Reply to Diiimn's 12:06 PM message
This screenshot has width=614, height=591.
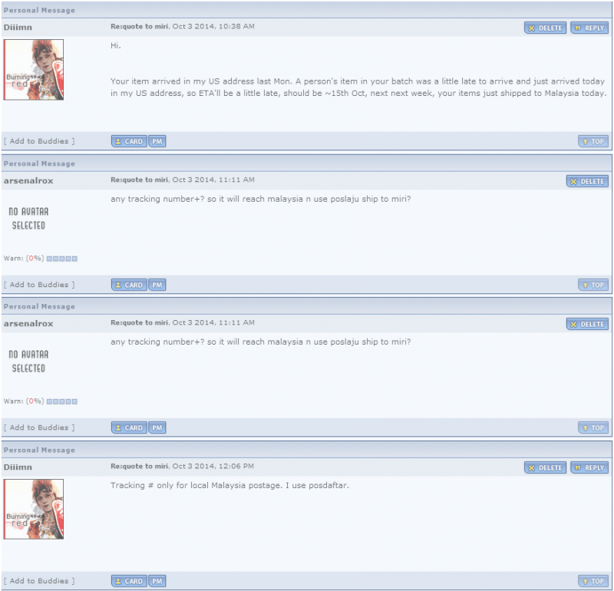click(589, 467)
